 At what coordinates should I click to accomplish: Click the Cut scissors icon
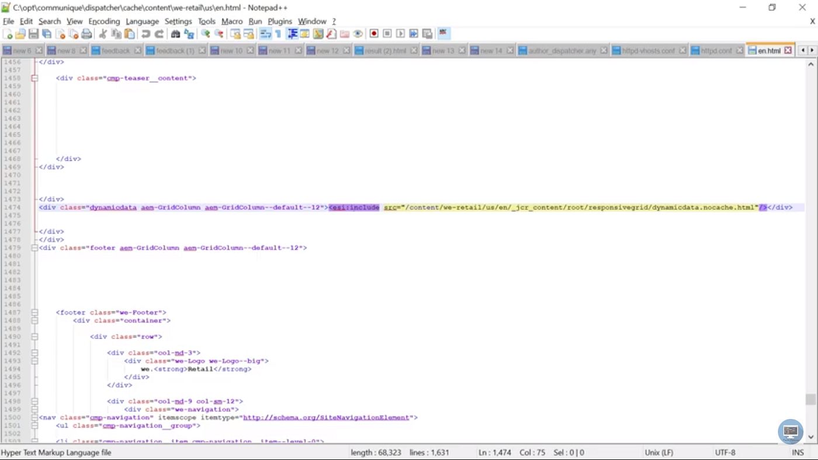(103, 34)
